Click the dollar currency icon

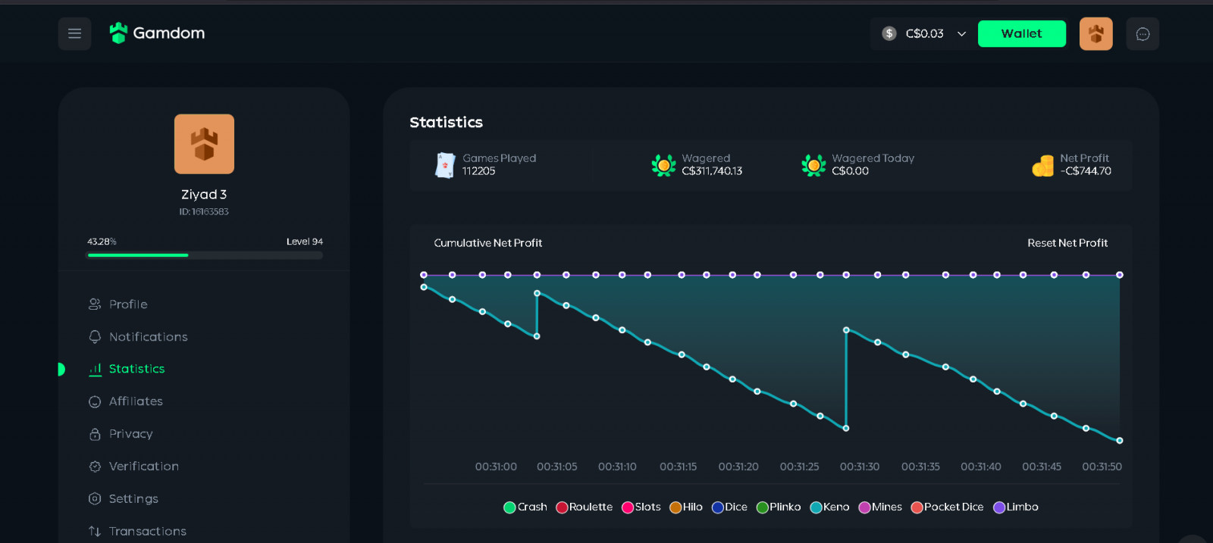889,33
